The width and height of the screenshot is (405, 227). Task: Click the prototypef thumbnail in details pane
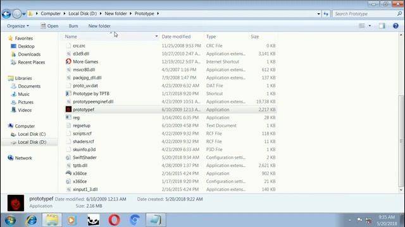pos(16,203)
